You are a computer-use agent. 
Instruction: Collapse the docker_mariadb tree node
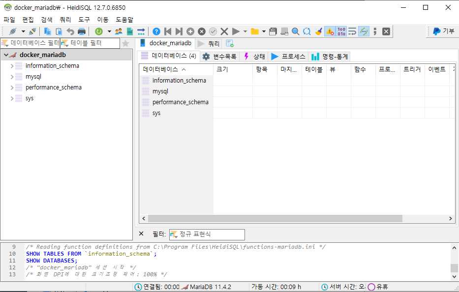[x=6, y=55]
